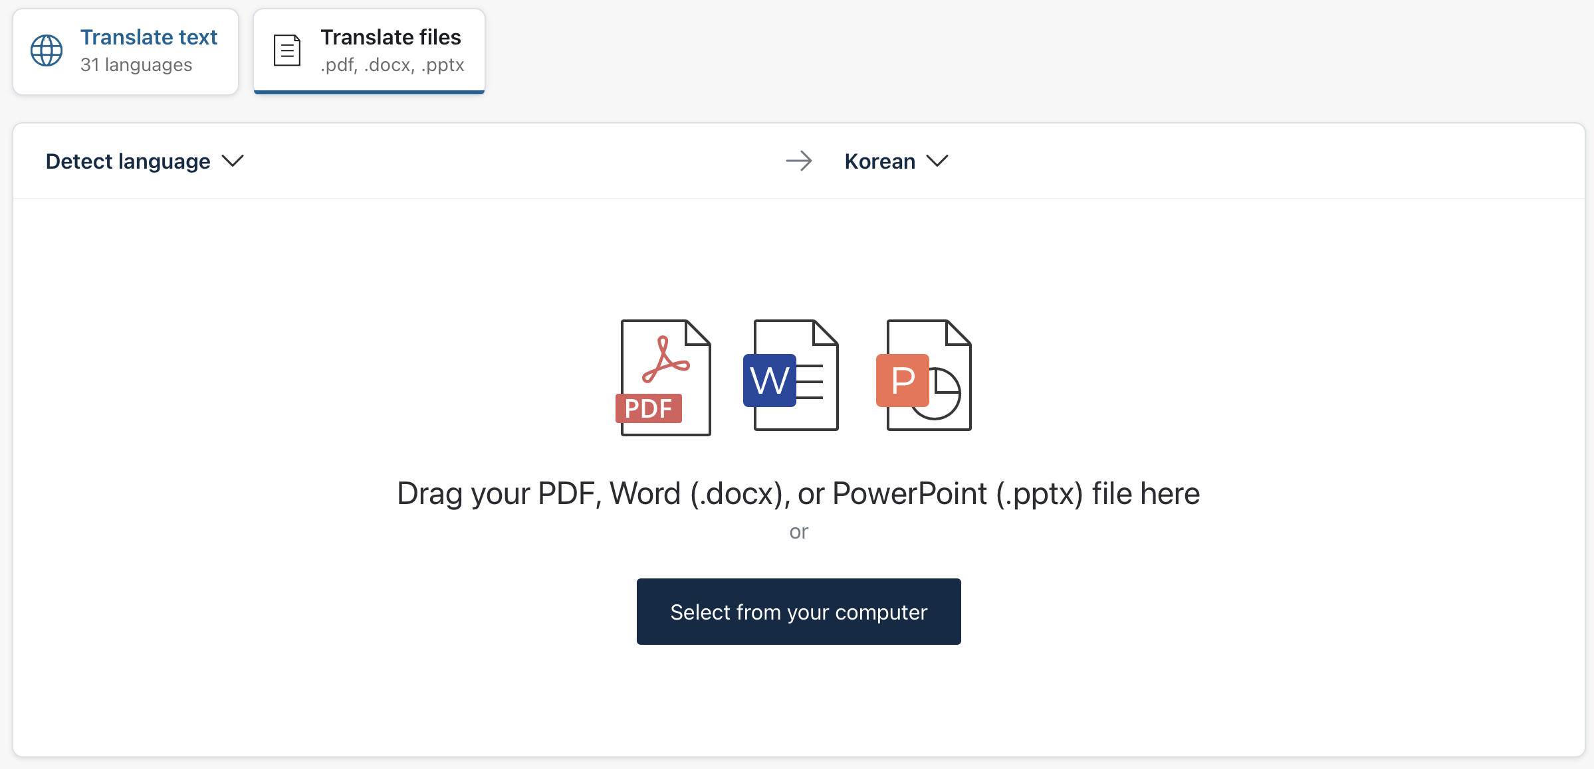1594x769 pixels.
Task: Click the '31 languages' subtitle
Action: tap(136, 65)
